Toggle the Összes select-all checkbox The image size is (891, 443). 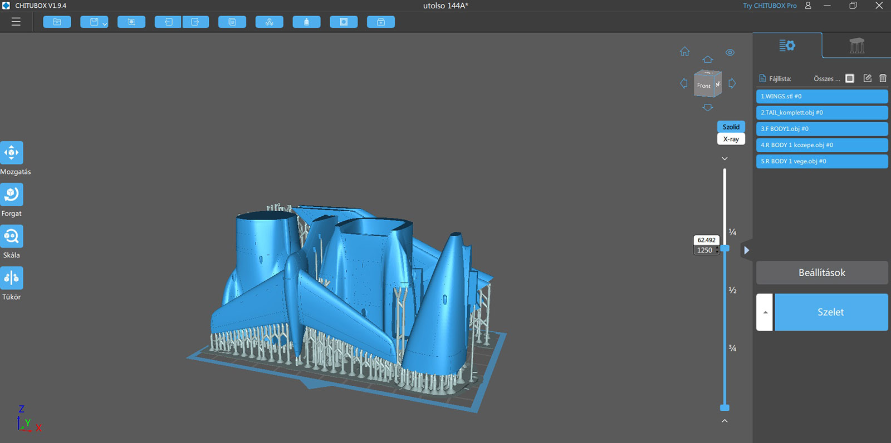[x=849, y=78]
